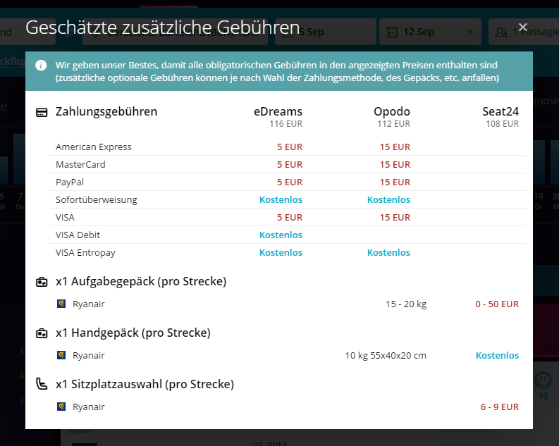
Task: Select the eDreams column header
Action: click(x=278, y=111)
